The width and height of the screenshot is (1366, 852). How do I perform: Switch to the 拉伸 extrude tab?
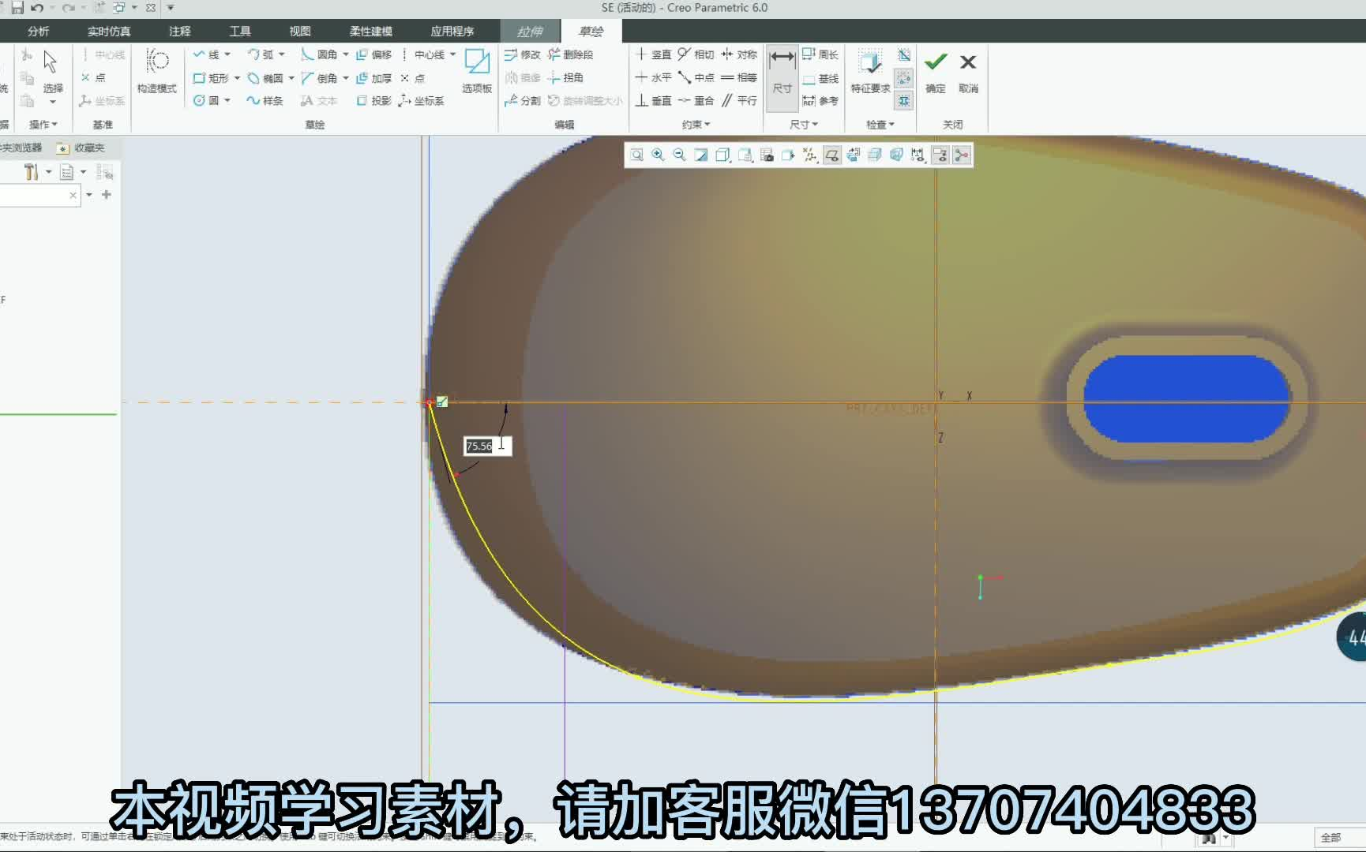529,32
